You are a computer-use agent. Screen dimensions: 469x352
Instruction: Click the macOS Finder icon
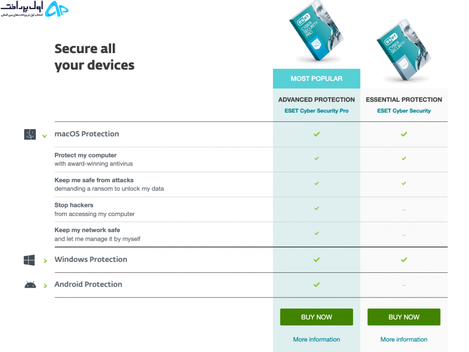point(30,135)
